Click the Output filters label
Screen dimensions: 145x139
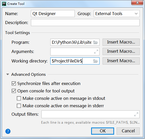[x=25, y=114]
